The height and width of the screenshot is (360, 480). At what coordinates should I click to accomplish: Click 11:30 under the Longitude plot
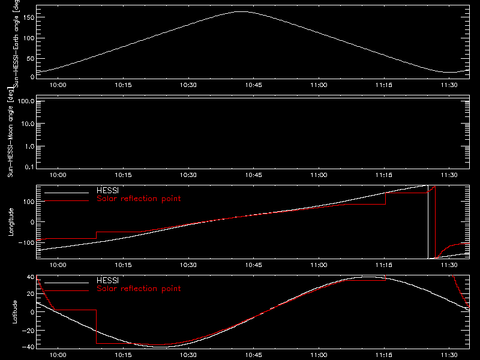pos(449,265)
